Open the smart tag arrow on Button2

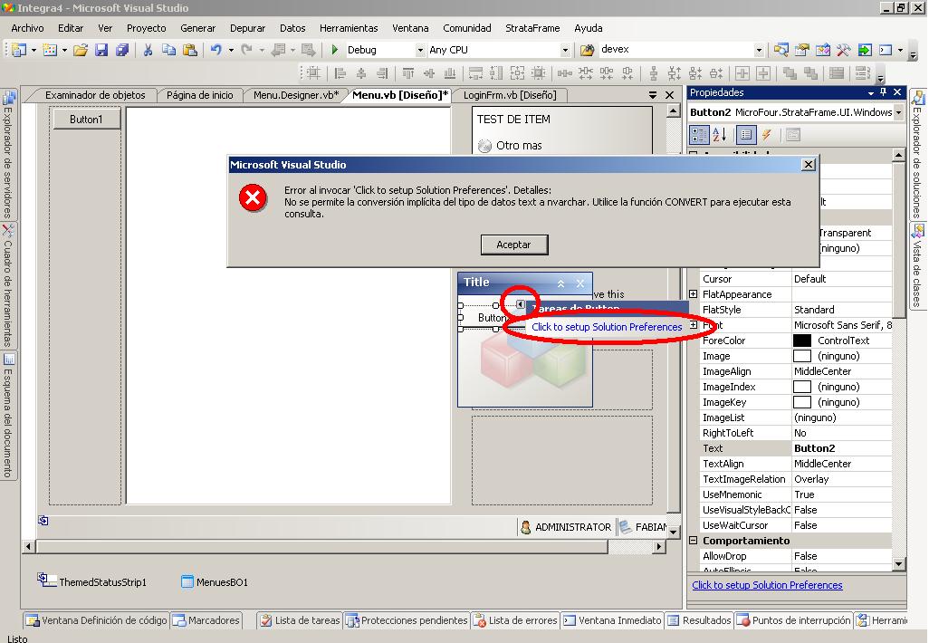click(521, 304)
